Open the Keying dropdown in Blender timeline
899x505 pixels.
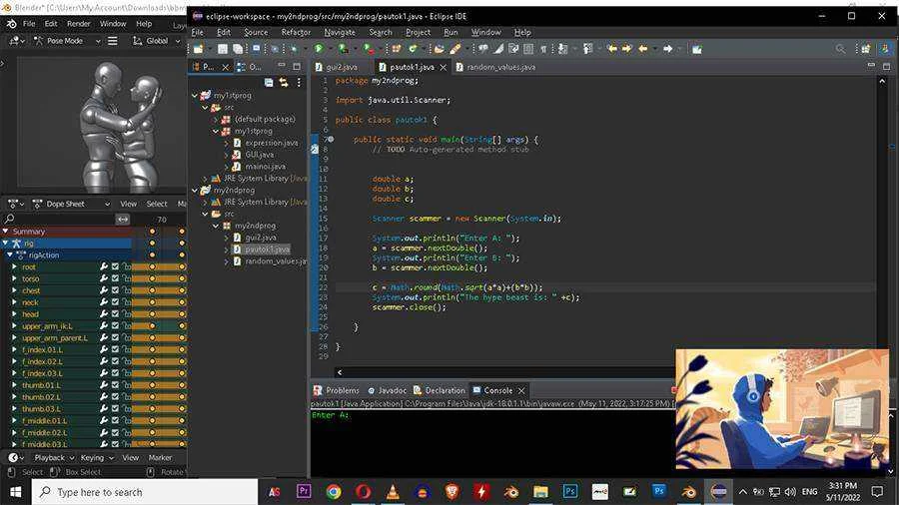tap(97, 457)
